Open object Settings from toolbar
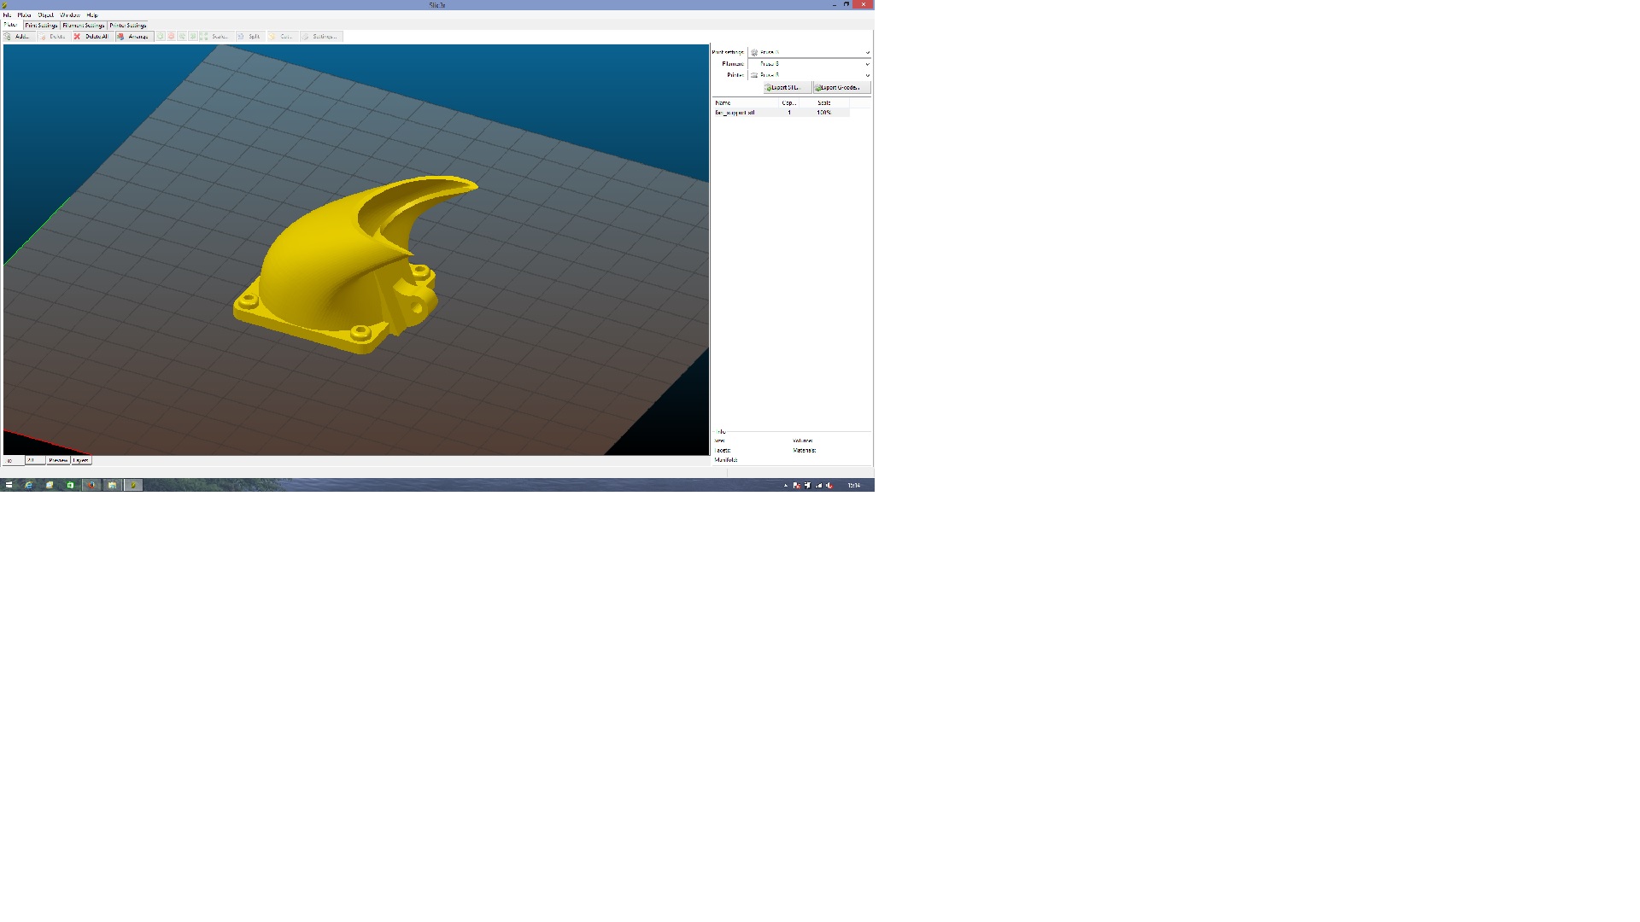Viewport: 1640px width, 922px height. [x=321, y=37]
